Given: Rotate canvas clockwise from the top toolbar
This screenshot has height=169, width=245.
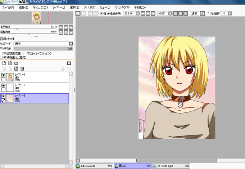Looking at the screenshot, I should (181, 13).
